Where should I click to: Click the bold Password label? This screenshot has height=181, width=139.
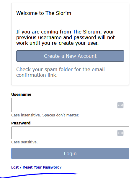pyautogui.click(x=21, y=123)
